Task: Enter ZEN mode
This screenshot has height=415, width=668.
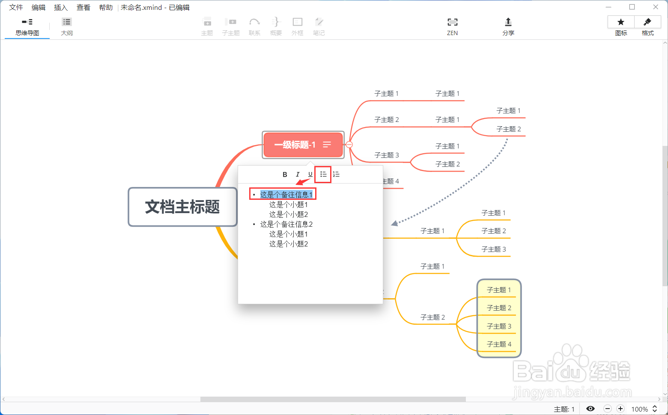Action: click(452, 27)
